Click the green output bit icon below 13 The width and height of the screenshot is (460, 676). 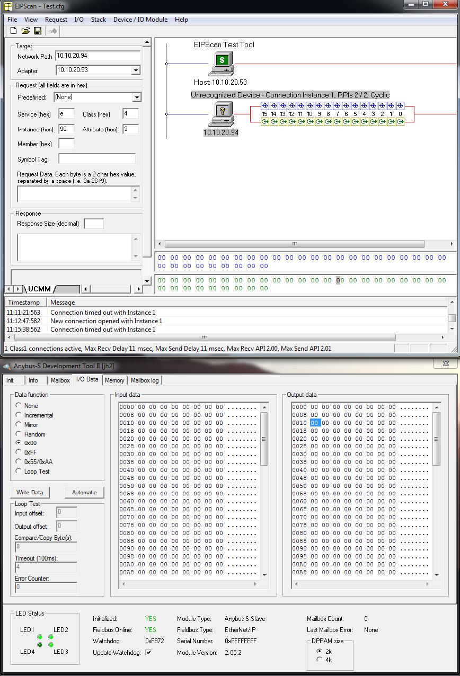tap(283, 122)
